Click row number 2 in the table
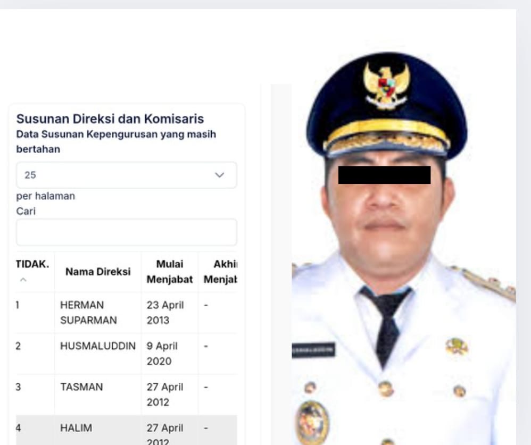The image size is (531, 445). click(x=18, y=346)
